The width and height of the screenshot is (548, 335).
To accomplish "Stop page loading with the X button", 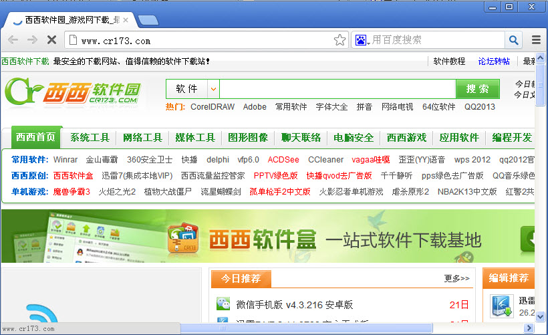I will pyautogui.click(x=51, y=40).
